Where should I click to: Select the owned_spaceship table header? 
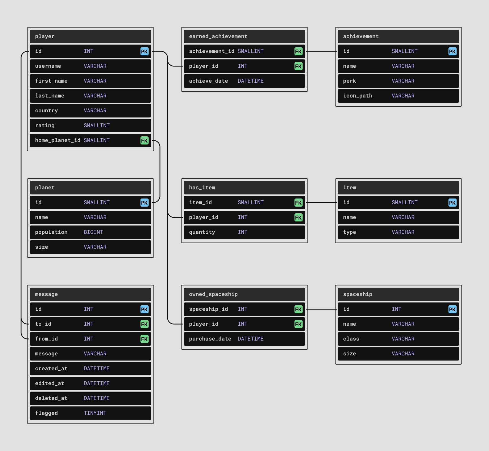coord(245,294)
